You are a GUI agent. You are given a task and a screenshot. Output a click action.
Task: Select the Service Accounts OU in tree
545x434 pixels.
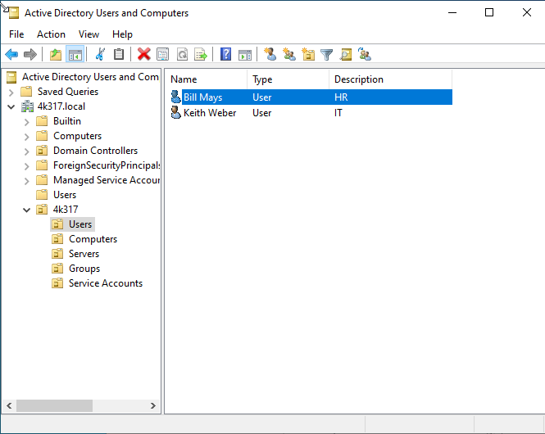point(105,283)
